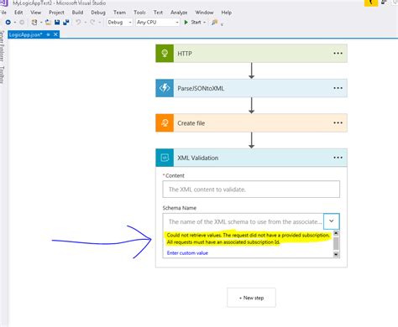Open the ParseJSONtoXML step ellipsis menu
The image size is (398, 327).
click(x=338, y=88)
